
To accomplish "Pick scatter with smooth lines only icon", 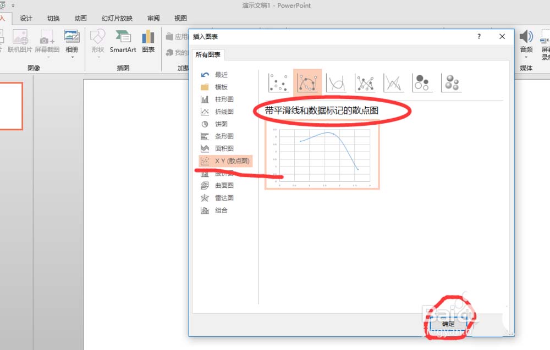I will tap(335, 83).
